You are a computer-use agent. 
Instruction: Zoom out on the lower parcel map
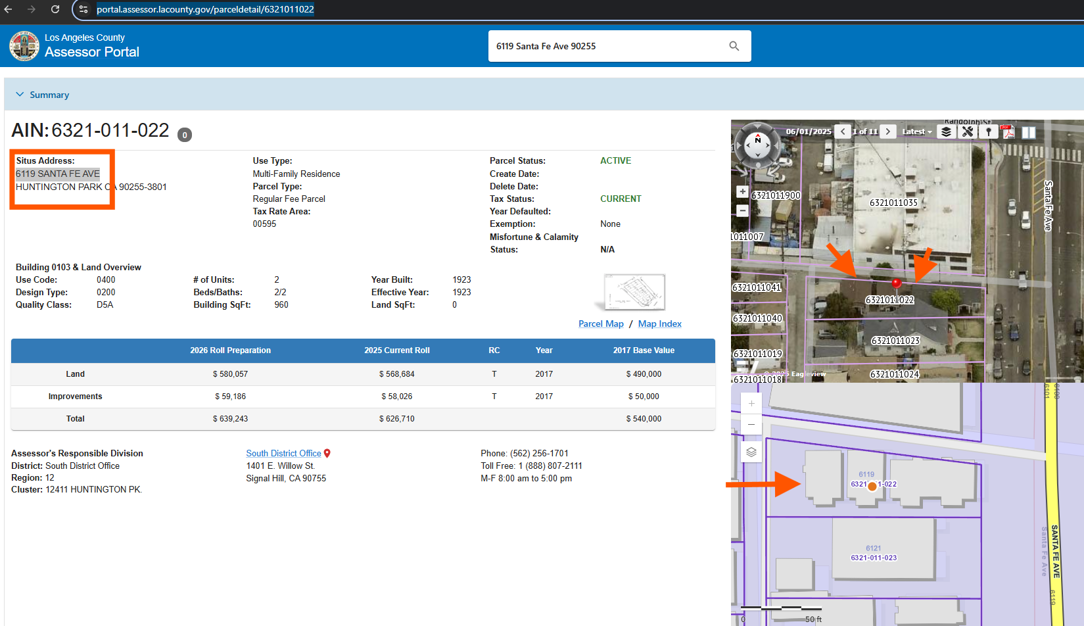(751, 425)
